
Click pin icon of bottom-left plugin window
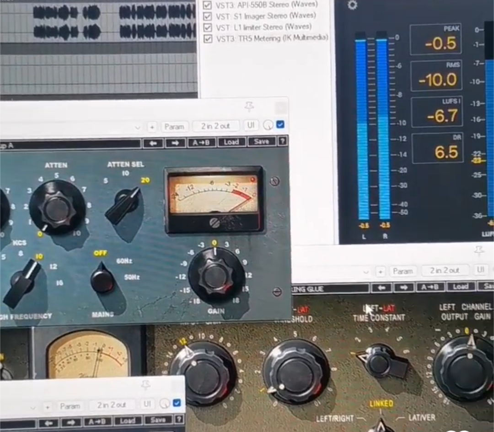(x=146, y=385)
